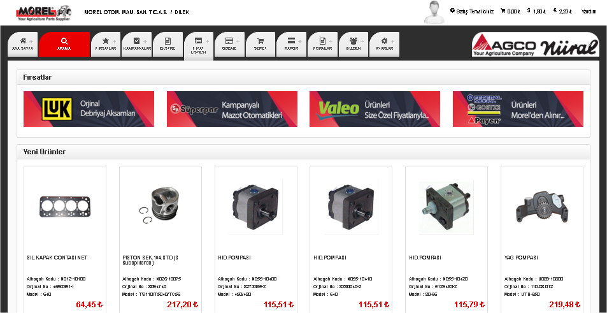This screenshot has width=607, height=313.
Task: Select the Yağ Pompası product image
Action: [x=542, y=207]
